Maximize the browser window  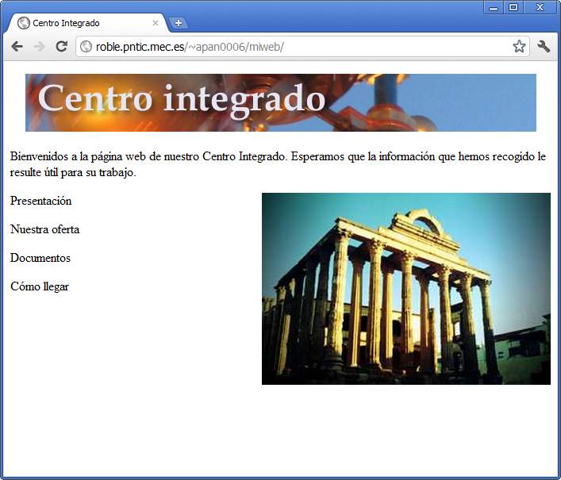coord(513,7)
